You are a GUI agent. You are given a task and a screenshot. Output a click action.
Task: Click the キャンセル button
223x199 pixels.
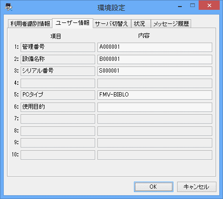tap(197, 187)
